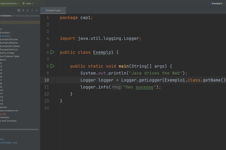The width and height of the screenshot is (226, 150).
Task: Select Exemplo2 in the project tree
Action: 5,36
